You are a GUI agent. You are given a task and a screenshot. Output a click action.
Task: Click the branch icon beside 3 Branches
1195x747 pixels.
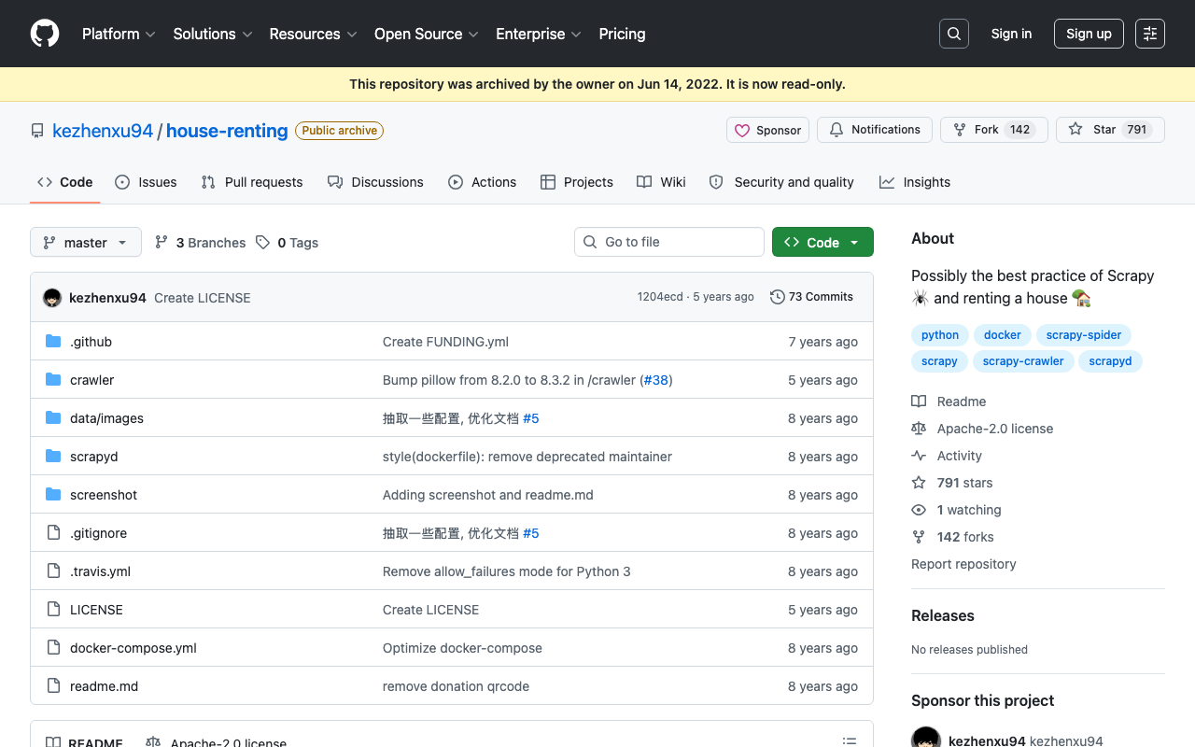coord(162,242)
